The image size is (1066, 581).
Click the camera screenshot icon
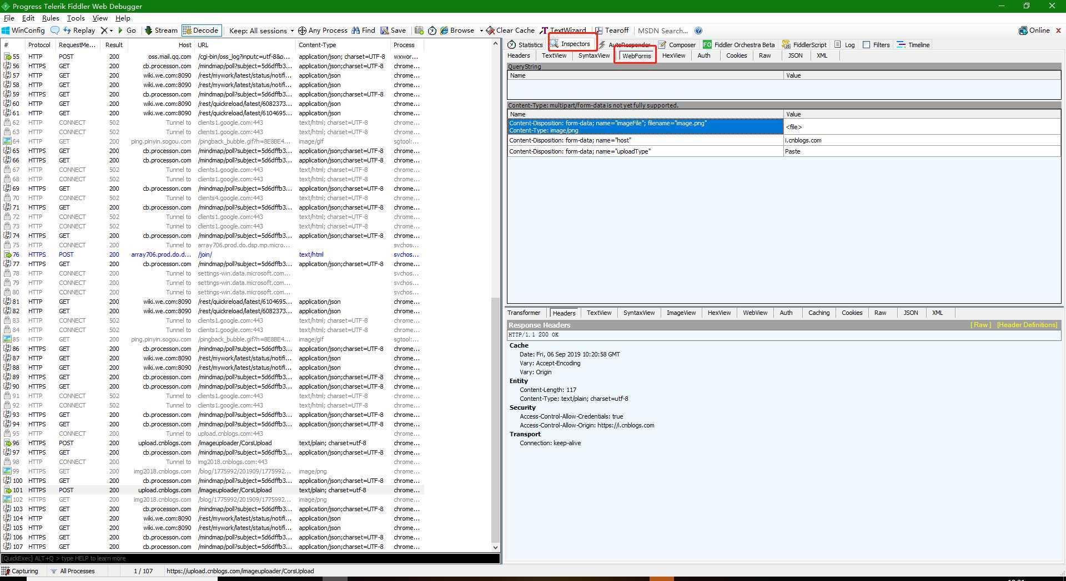(419, 30)
